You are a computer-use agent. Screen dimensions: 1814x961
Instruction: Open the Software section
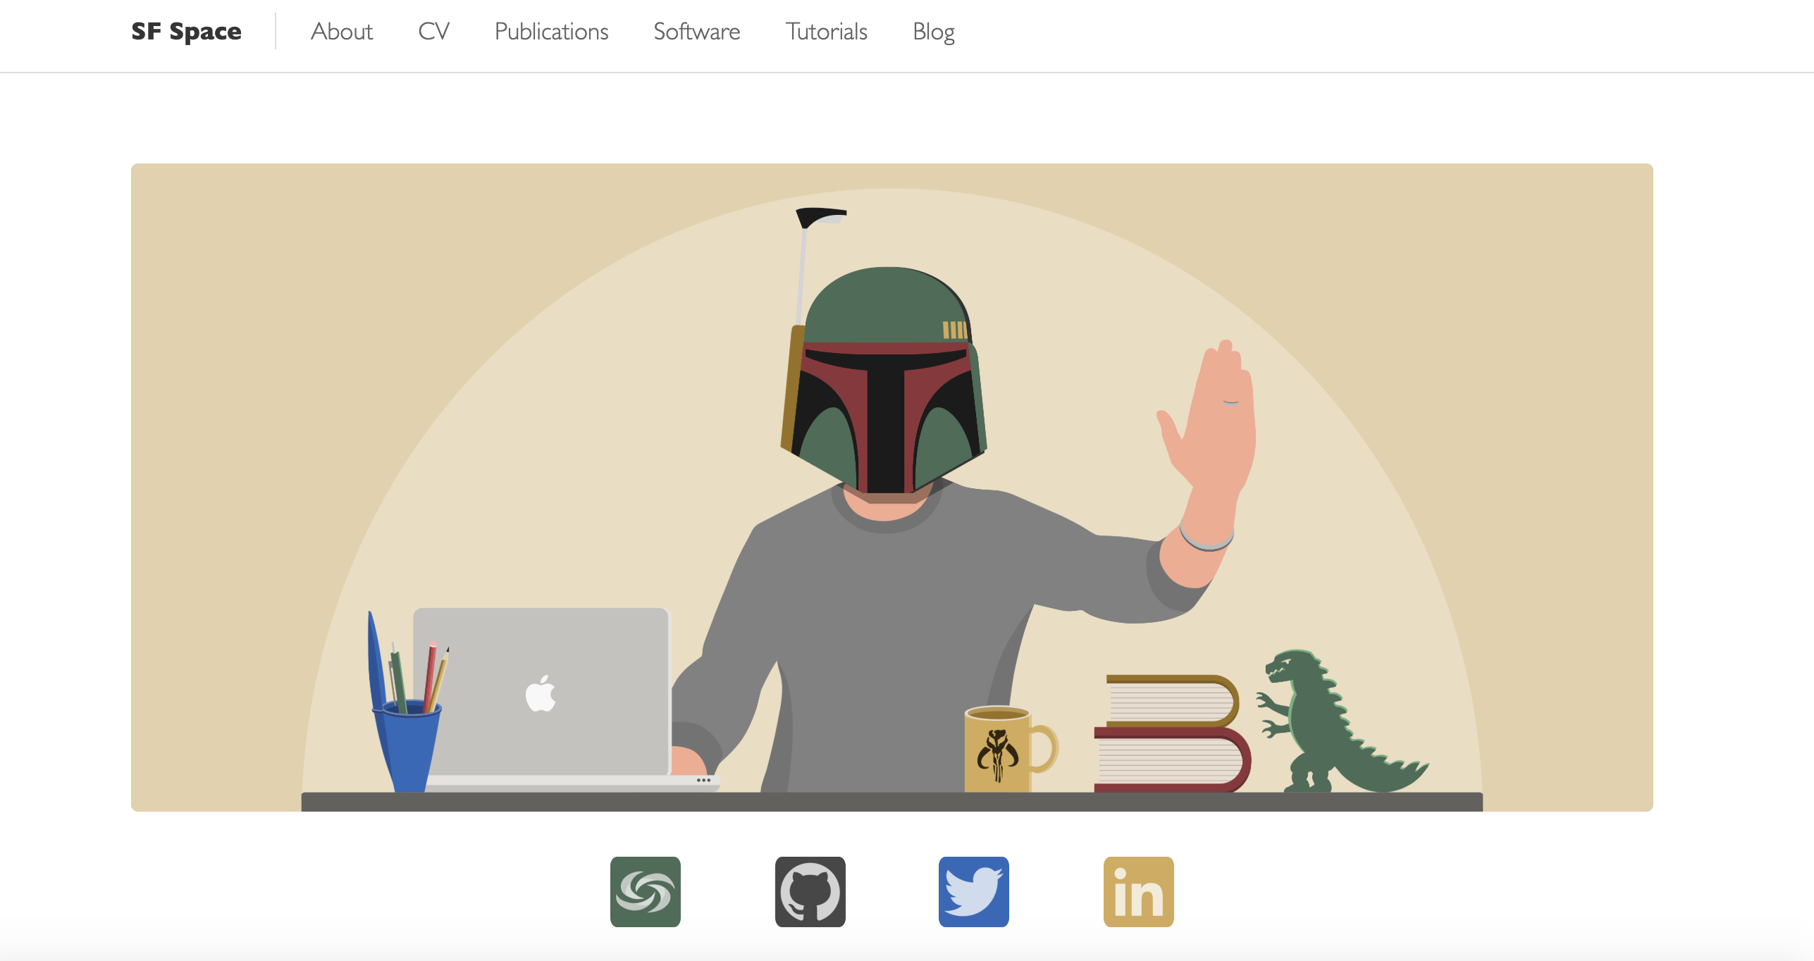click(696, 32)
